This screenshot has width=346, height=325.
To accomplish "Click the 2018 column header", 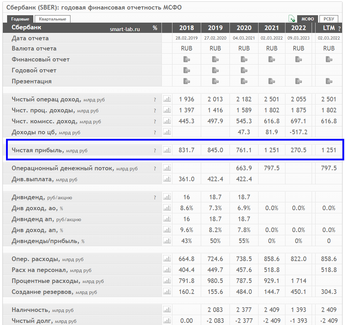I will [x=187, y=28].
